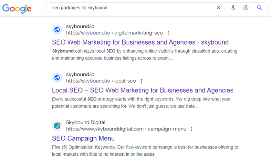Screen dimensions: 271x165
Task: Click the skybounddigital.com campaign-menu URL breadcrumb
Action: coord(126,129)
